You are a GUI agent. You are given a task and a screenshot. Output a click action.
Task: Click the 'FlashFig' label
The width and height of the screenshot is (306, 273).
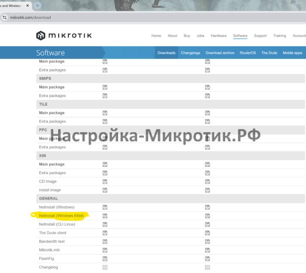point(46,259)
